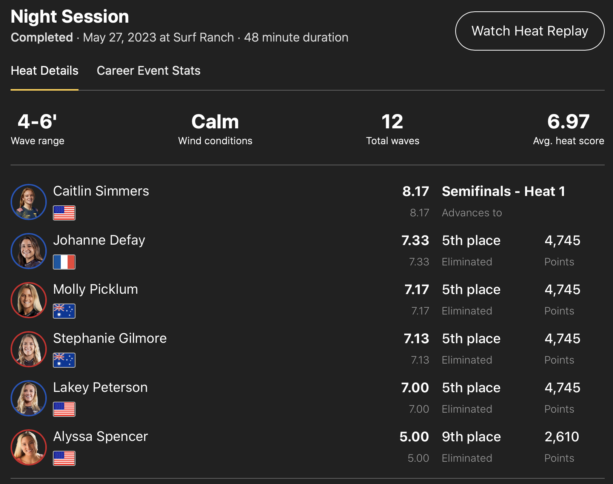Image resolution: width=613 pixels, height=484 pixels.
Task: Click Molly Picklum's avatar image
Action: (29, 300)
